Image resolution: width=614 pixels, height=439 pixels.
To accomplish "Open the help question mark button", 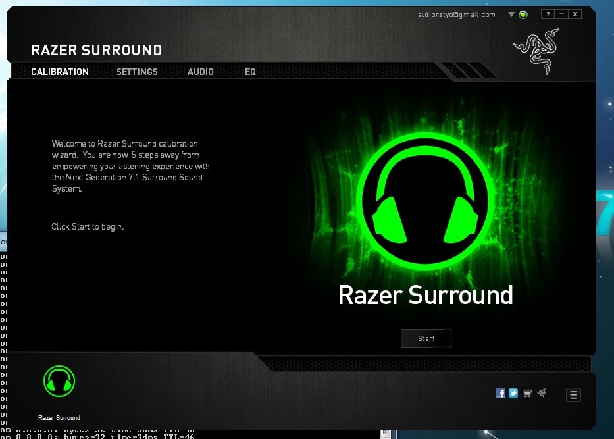I will [548, 14].
